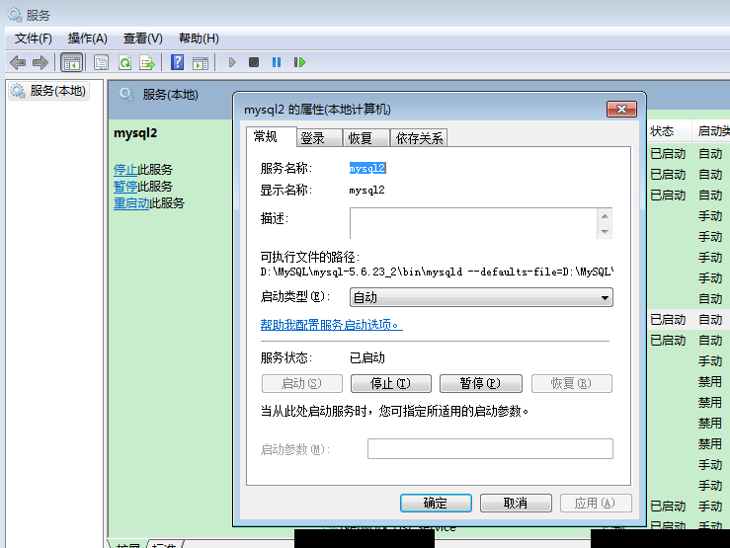Viewport: 730px width, 548px height.
Task: Close the mysql2 properties dialog
Action: tap(621, 110)
